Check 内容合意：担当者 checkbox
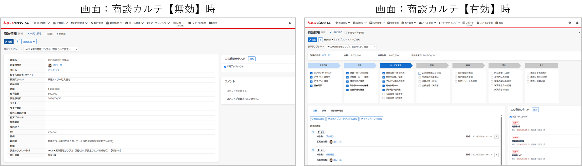This screenshot has height=166, width=582. click(383, 94)
